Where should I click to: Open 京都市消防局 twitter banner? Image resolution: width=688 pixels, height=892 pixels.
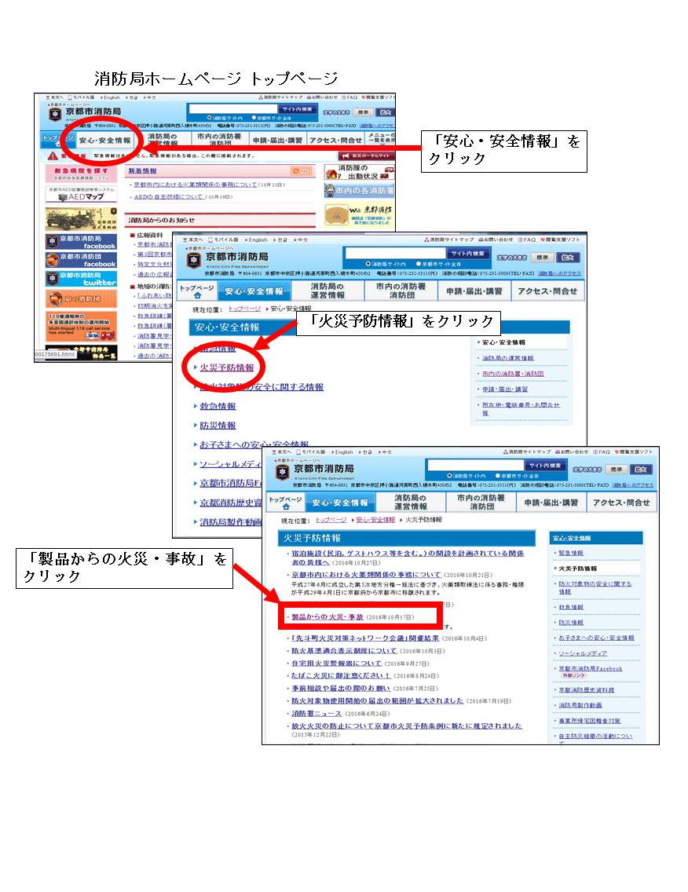pos(82,278)
